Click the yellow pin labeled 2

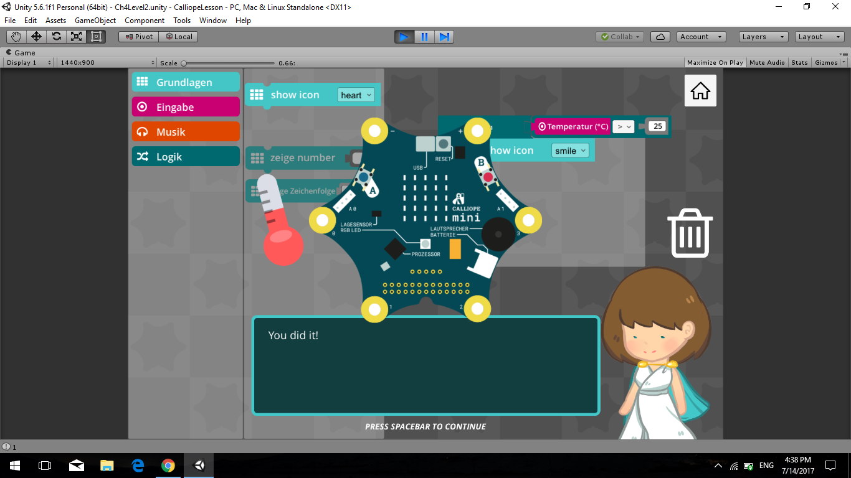(x=477, y=309)
